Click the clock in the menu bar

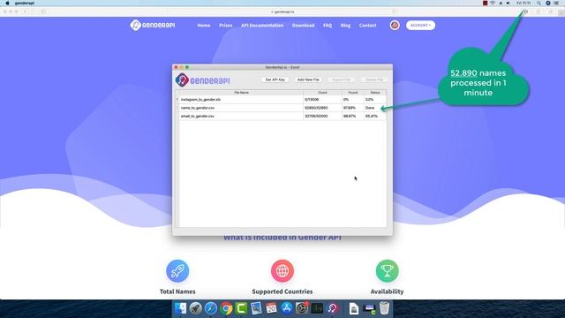pyautogui.click(x=524, y=3)
